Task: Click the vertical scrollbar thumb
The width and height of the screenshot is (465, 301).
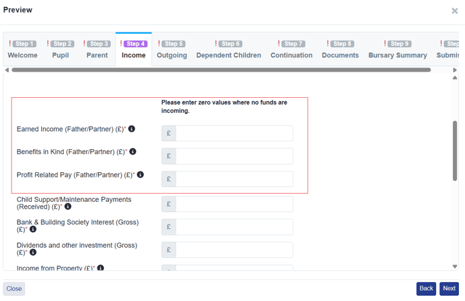Action: (x=455, y=150)
